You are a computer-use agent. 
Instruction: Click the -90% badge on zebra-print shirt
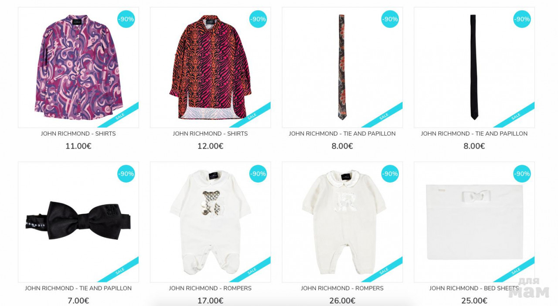coord(258,19)
